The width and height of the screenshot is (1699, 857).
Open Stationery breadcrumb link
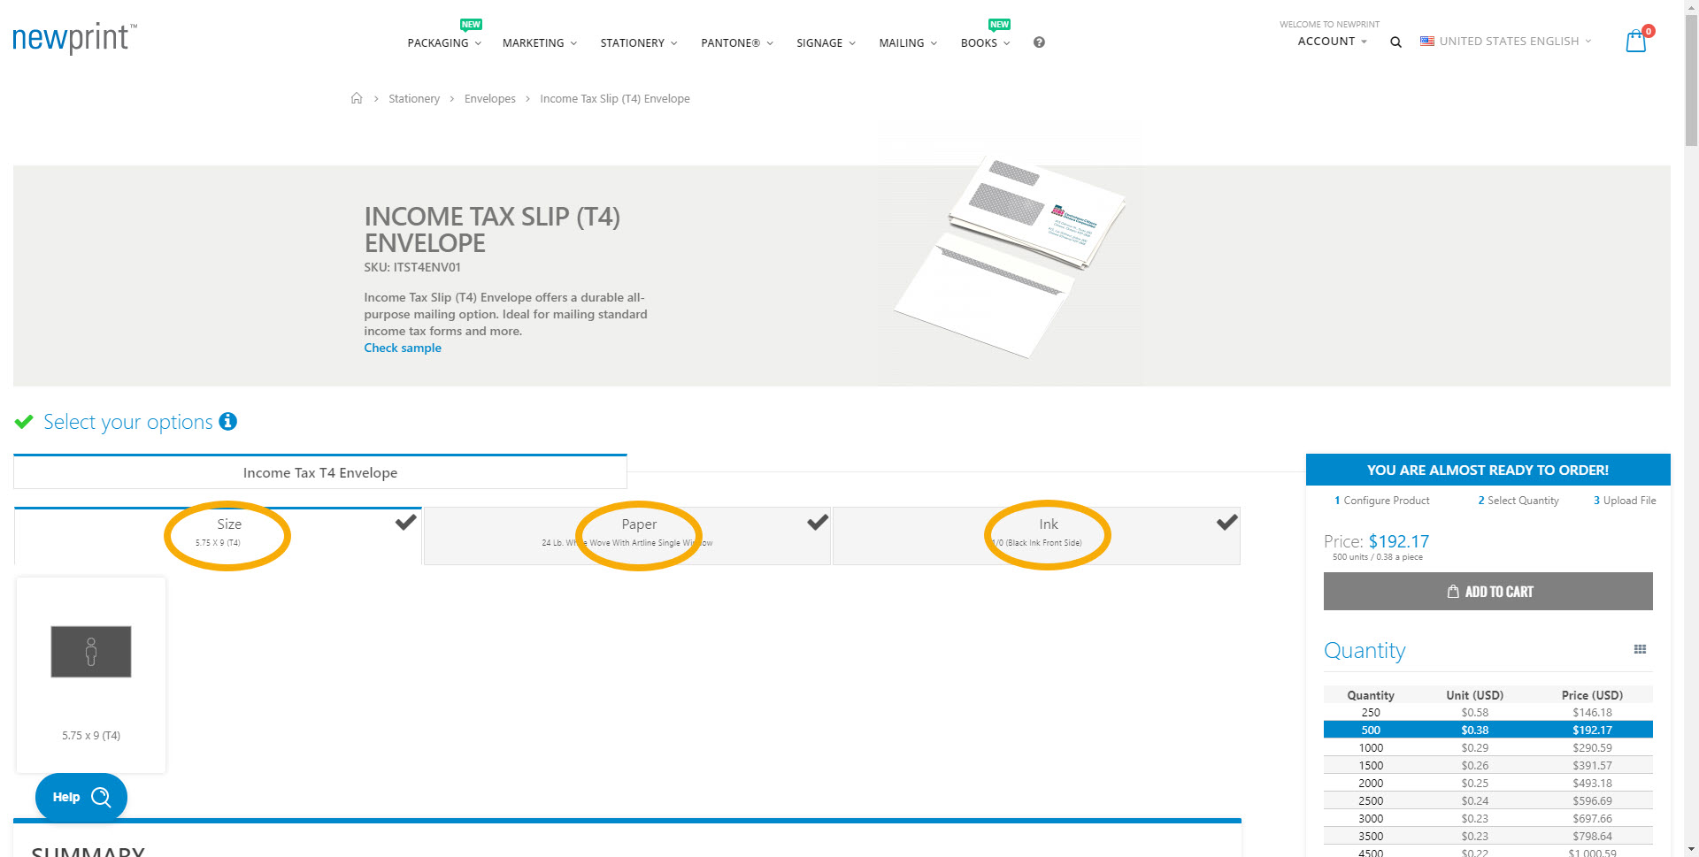click(414, 98)
